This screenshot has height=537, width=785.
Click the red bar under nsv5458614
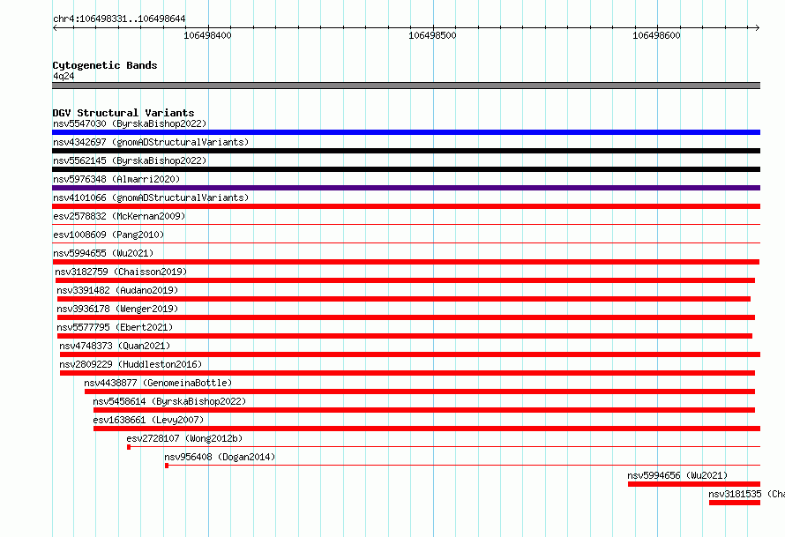pos(424,410)
